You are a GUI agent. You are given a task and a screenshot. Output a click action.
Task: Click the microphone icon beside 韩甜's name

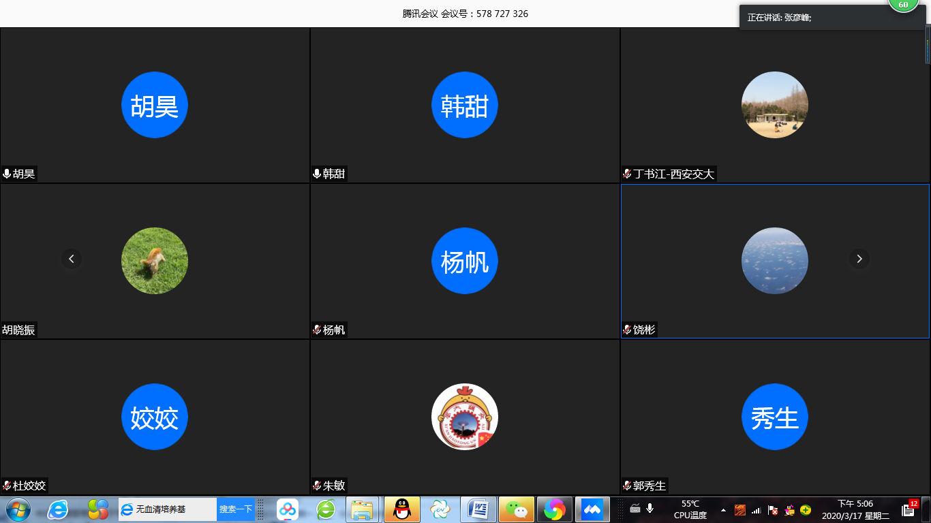(x=317, y=174)
